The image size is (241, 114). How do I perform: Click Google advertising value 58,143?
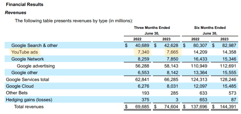pyautogui.click(x=171, y=66)
